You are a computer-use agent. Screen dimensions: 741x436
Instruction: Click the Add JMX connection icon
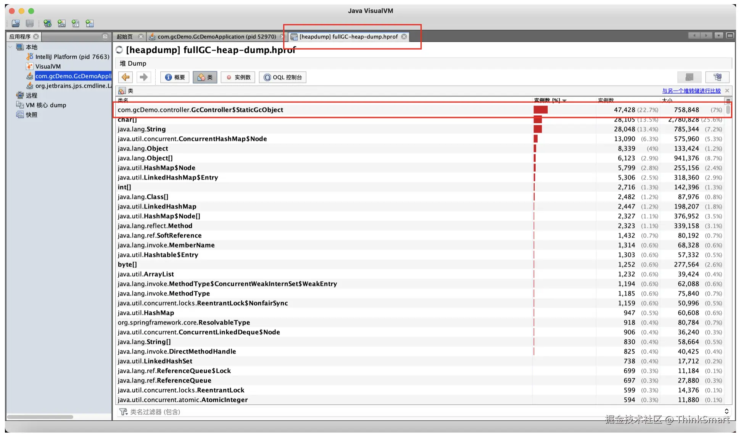[x=61, y=24]
